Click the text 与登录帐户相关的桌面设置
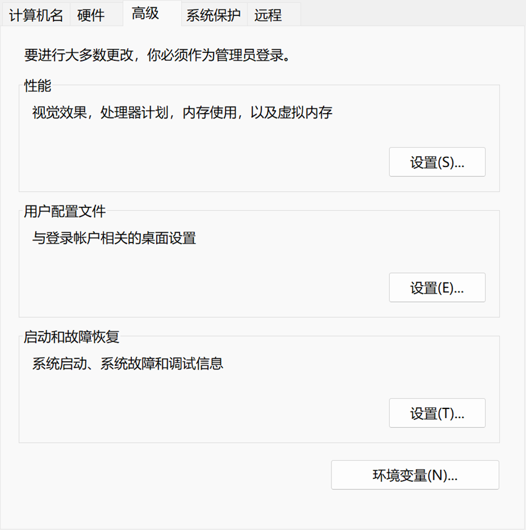 pyautogui.click(x=114, y=238)
